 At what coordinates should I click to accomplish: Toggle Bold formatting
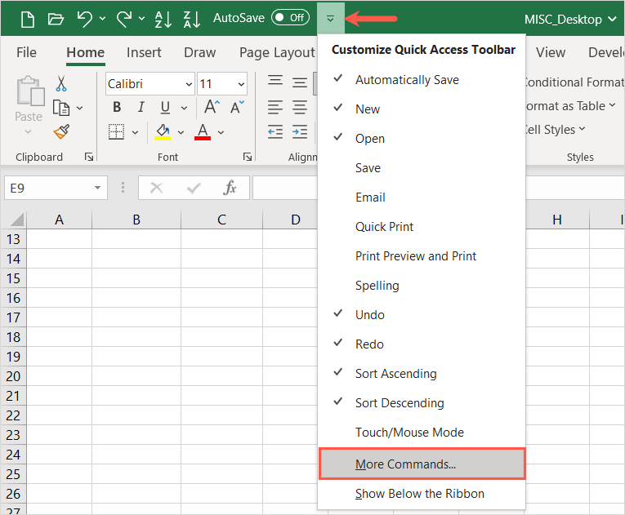[117, 108]
